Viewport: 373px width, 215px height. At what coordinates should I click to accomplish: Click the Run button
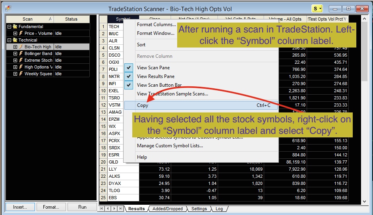[82, 207]
